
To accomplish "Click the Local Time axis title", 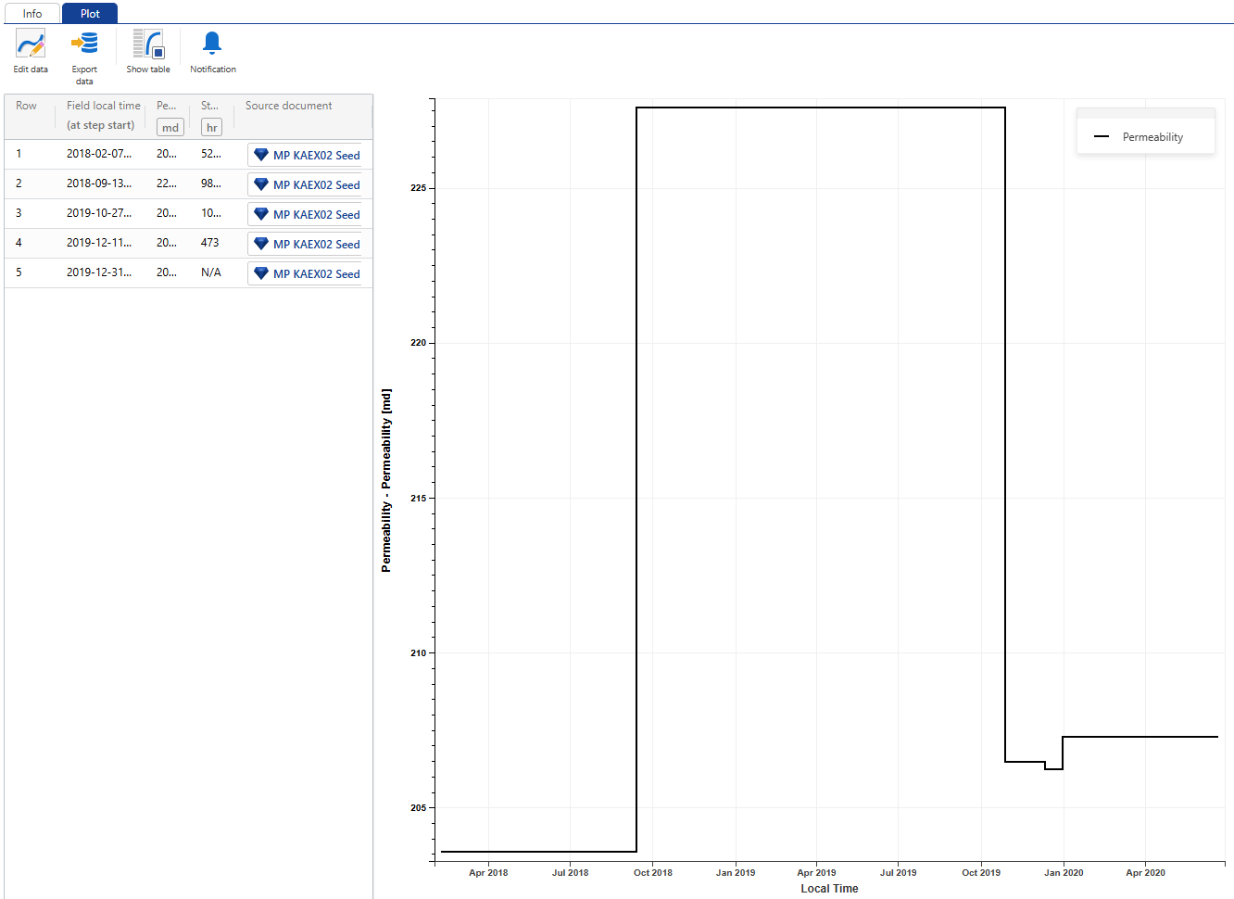I will 829,889.
